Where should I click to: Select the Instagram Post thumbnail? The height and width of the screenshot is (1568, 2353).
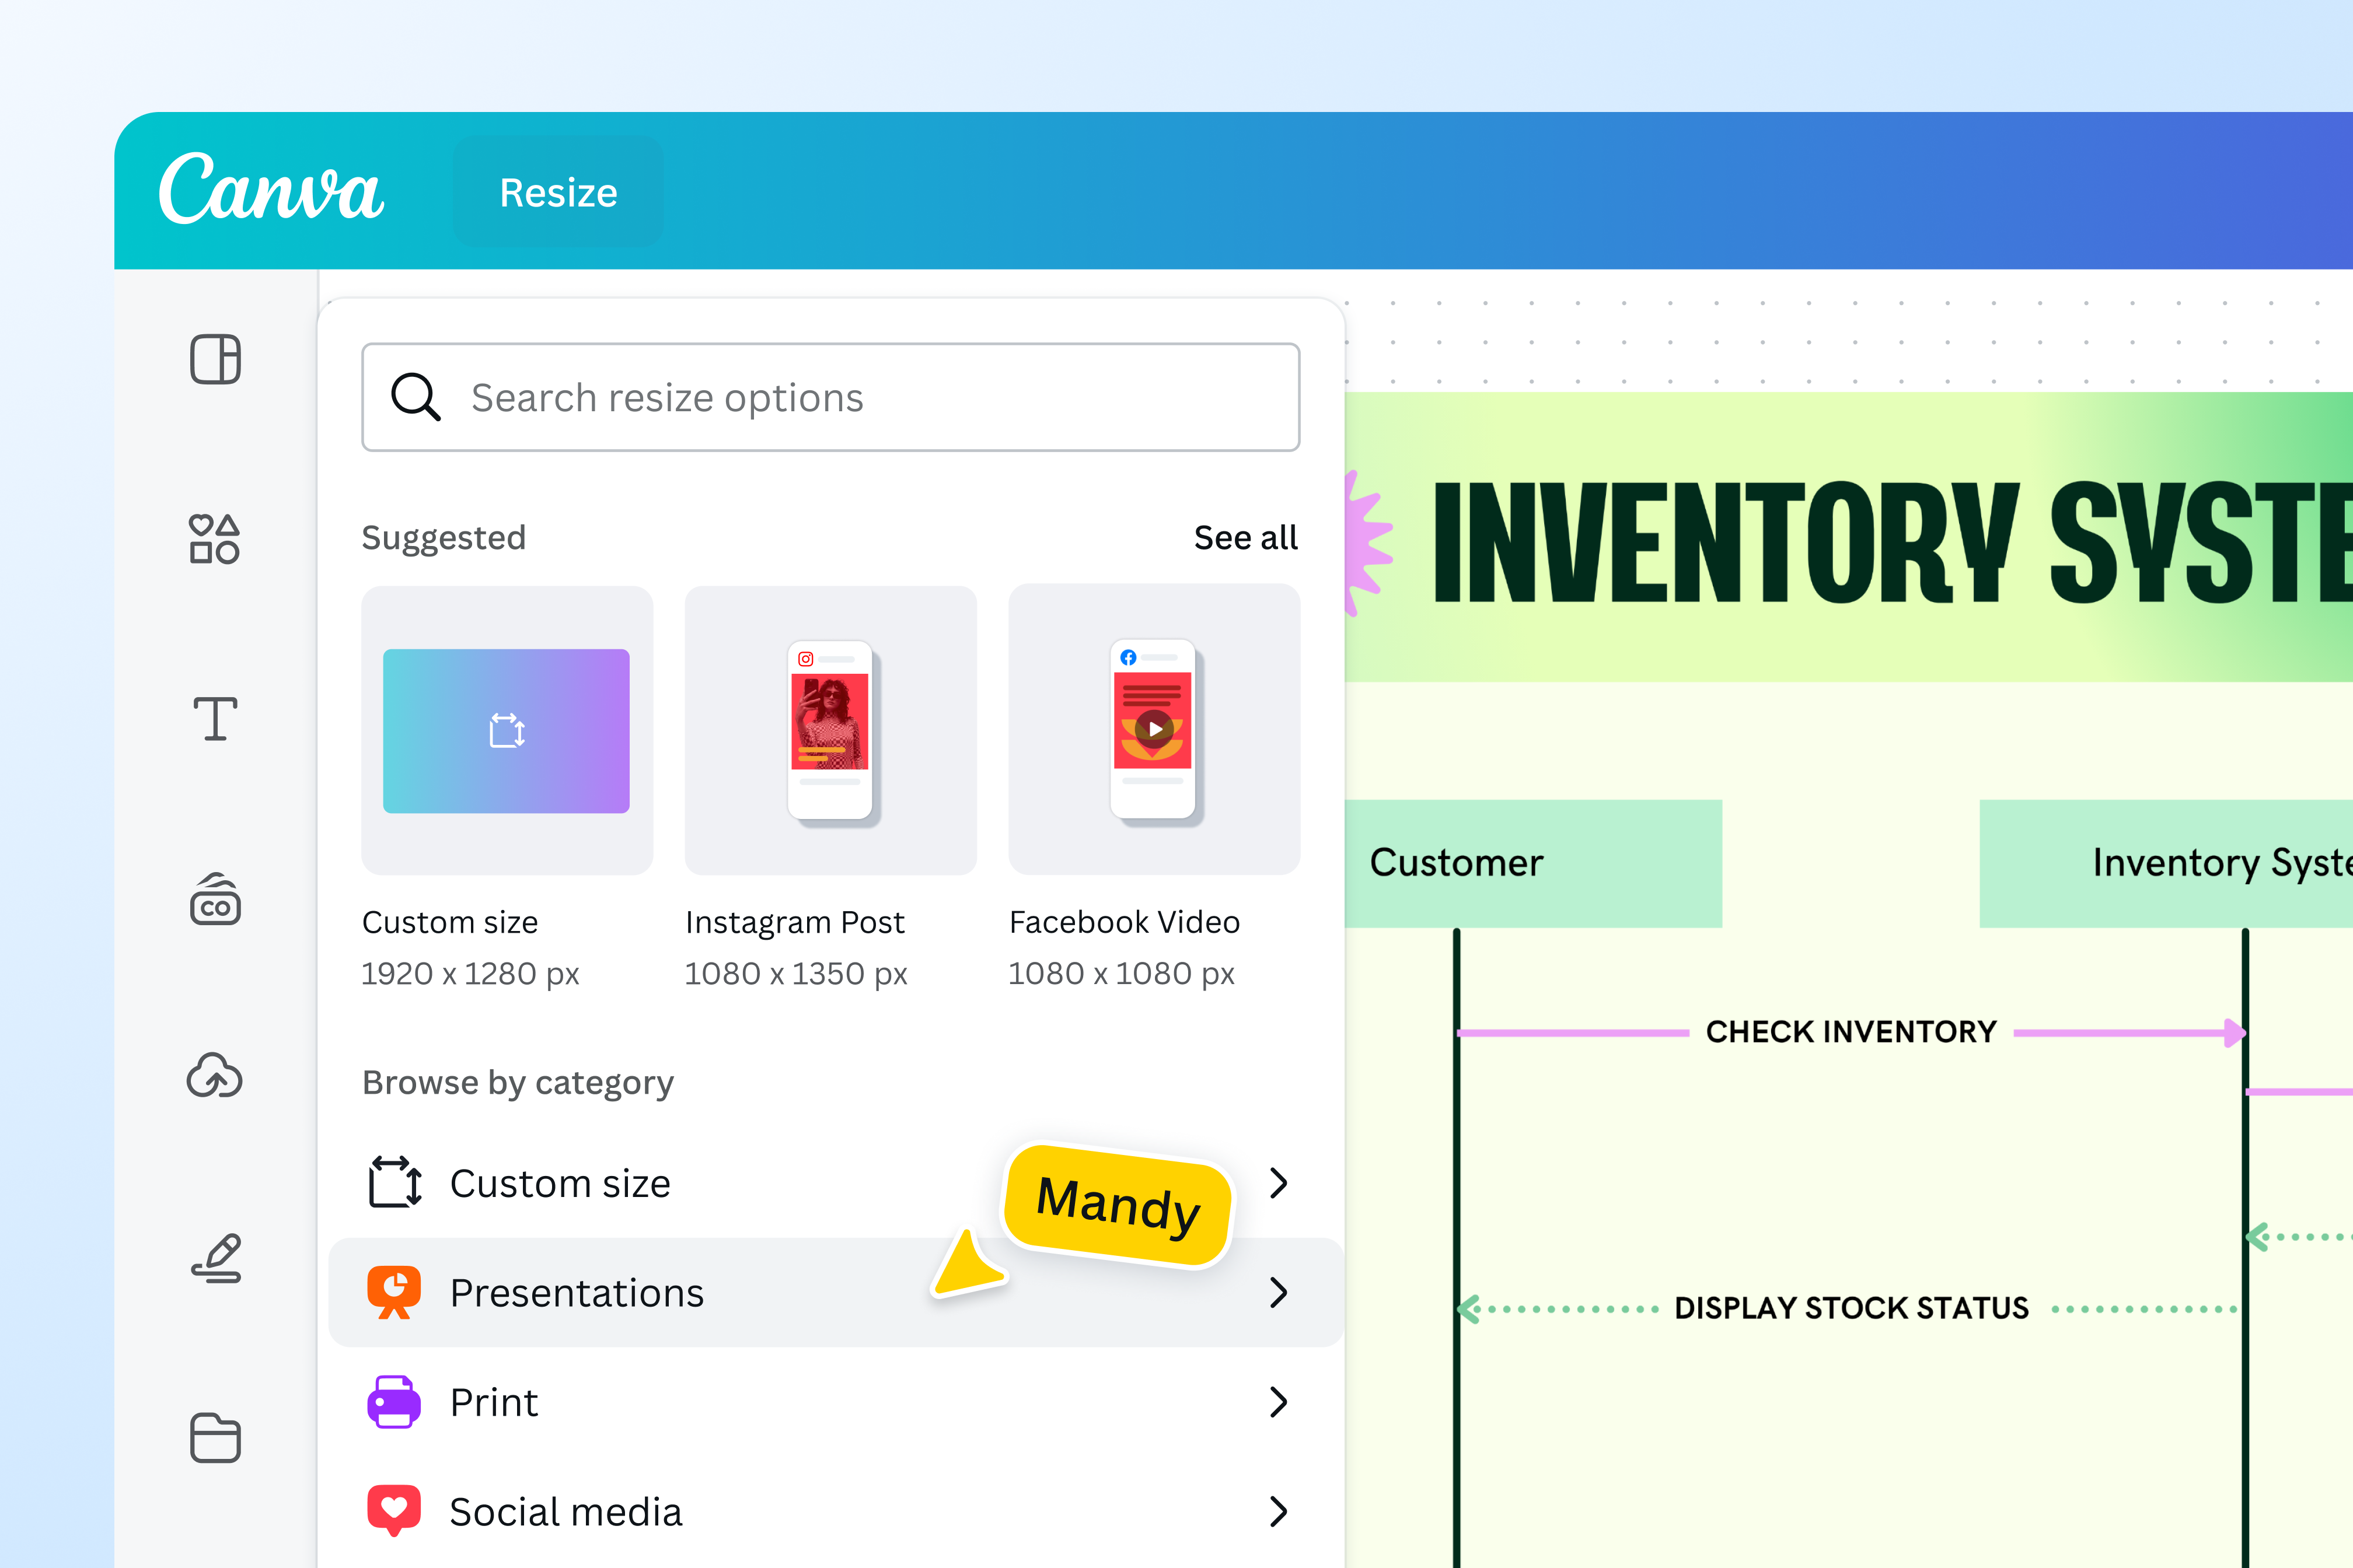[x=830, y=730]
